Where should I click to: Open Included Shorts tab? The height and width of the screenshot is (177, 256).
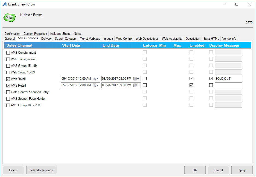pos(60,33)
